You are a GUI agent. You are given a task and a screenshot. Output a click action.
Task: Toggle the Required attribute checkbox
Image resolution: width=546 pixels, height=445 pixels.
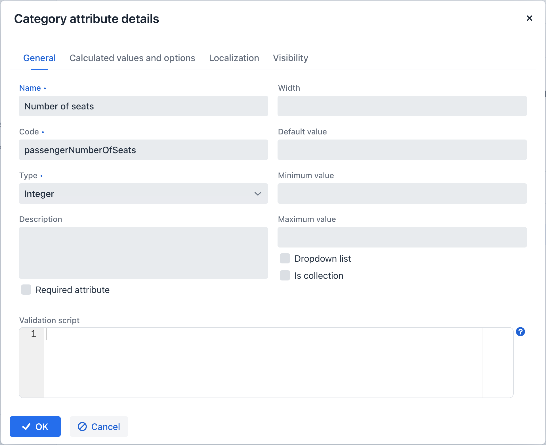tap(26, 290)
